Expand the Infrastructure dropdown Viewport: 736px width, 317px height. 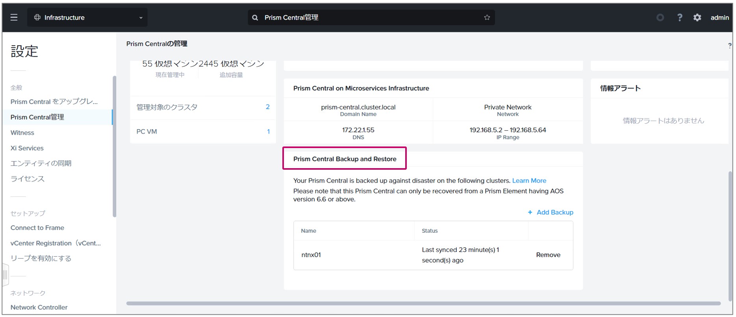pyautogui.click(x=141, y=18)
